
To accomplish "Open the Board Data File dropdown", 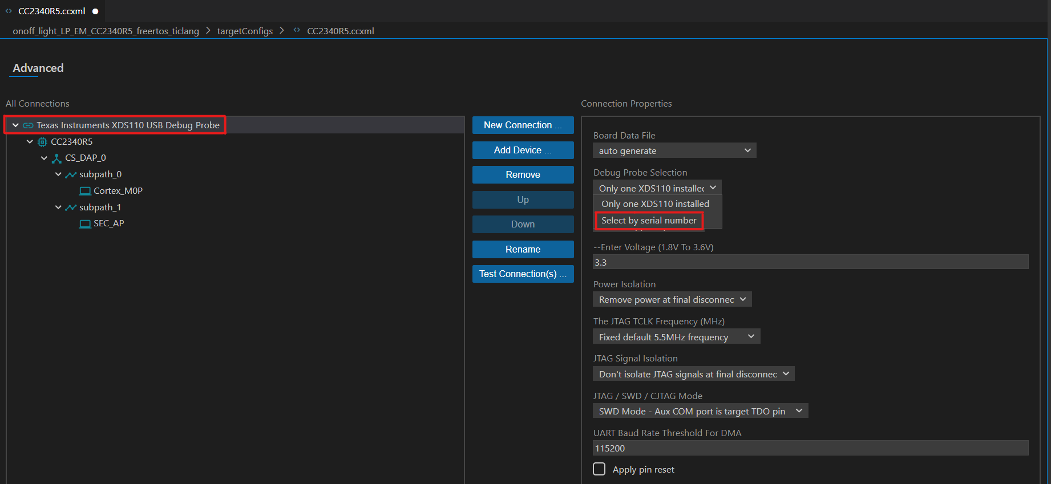I will tap(674, 151).
